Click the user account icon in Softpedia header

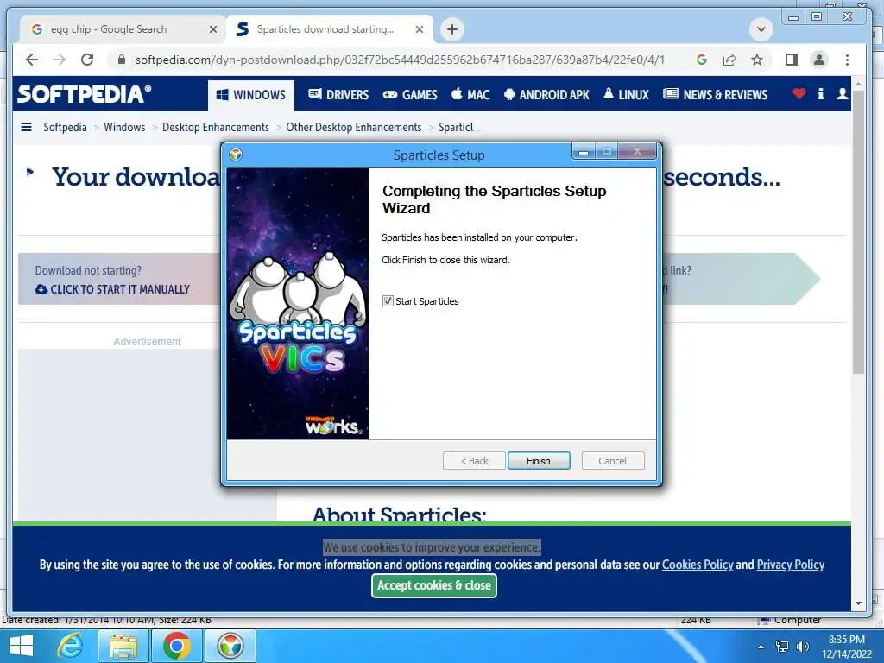pos(843,93)
